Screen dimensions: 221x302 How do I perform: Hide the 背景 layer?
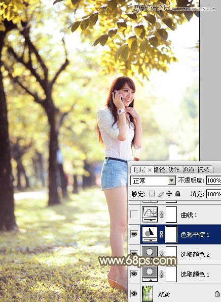[134, 294]
